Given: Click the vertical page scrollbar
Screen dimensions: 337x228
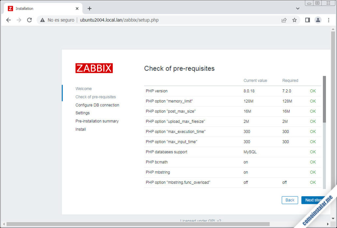Looking at the screenshot, I should 333,99.
